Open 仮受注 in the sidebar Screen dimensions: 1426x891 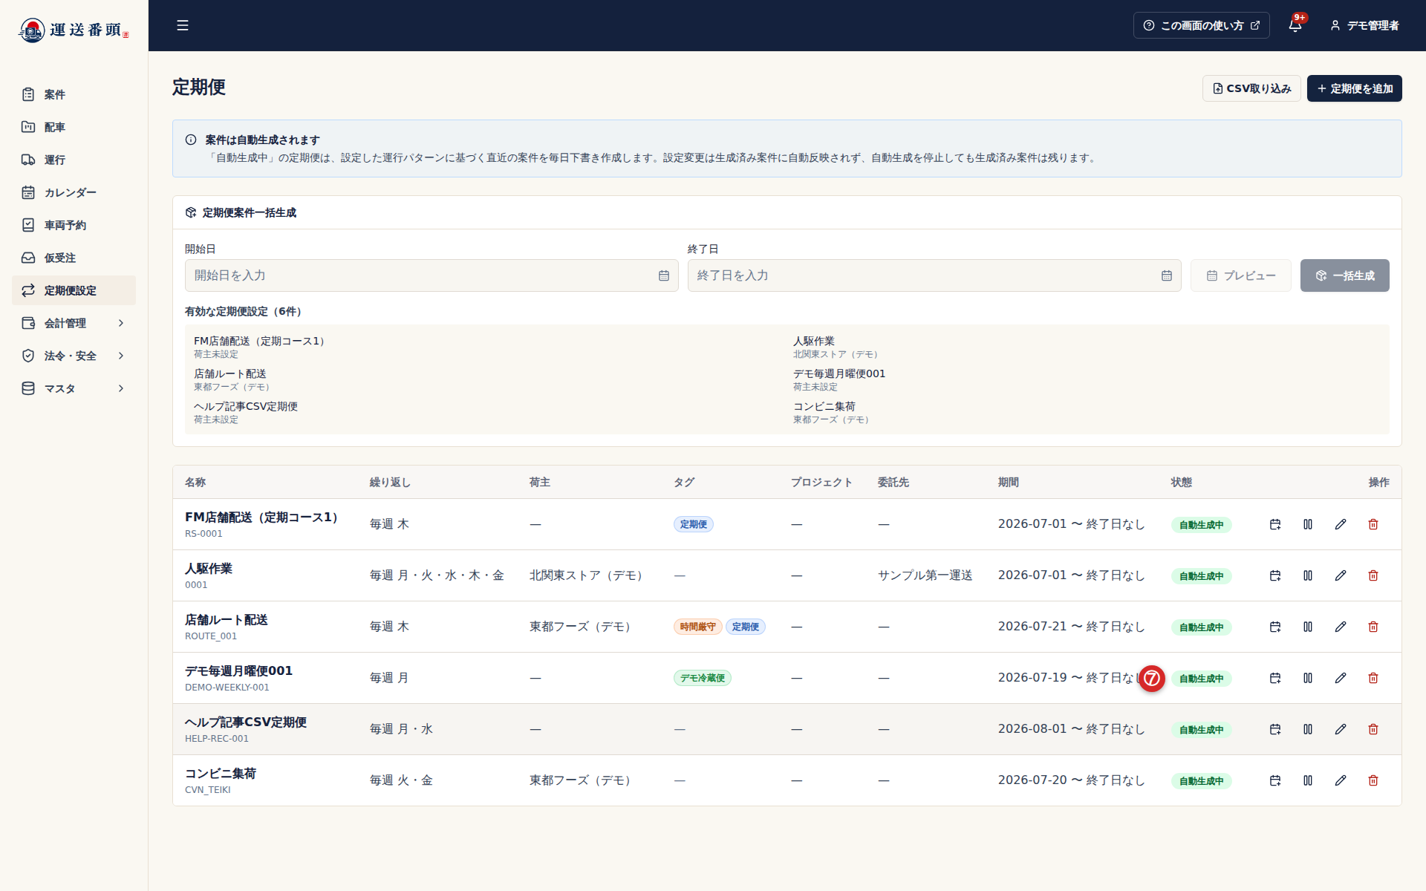tap(74, 258)
